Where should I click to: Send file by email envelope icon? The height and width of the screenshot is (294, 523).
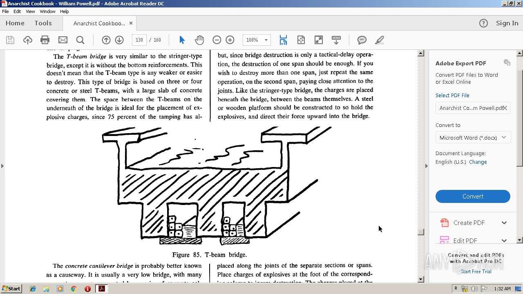(x=63, y=40)
